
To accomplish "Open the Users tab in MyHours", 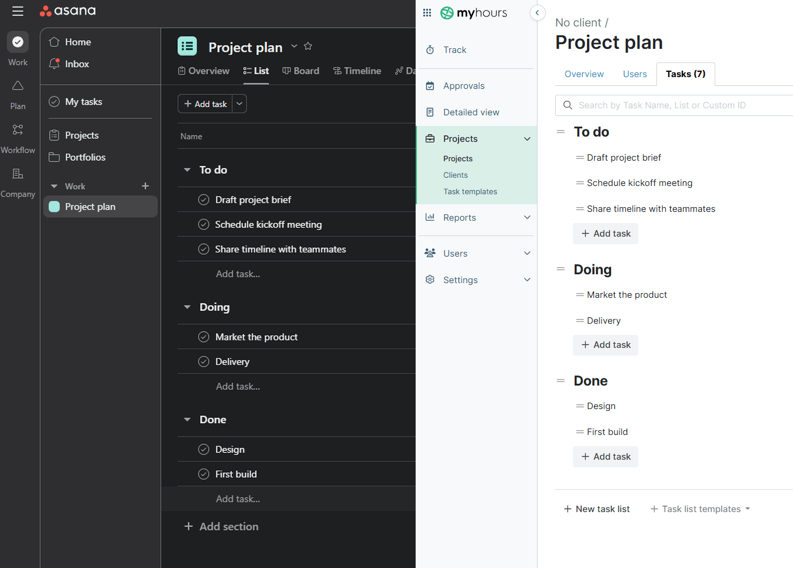I will 635,74.
